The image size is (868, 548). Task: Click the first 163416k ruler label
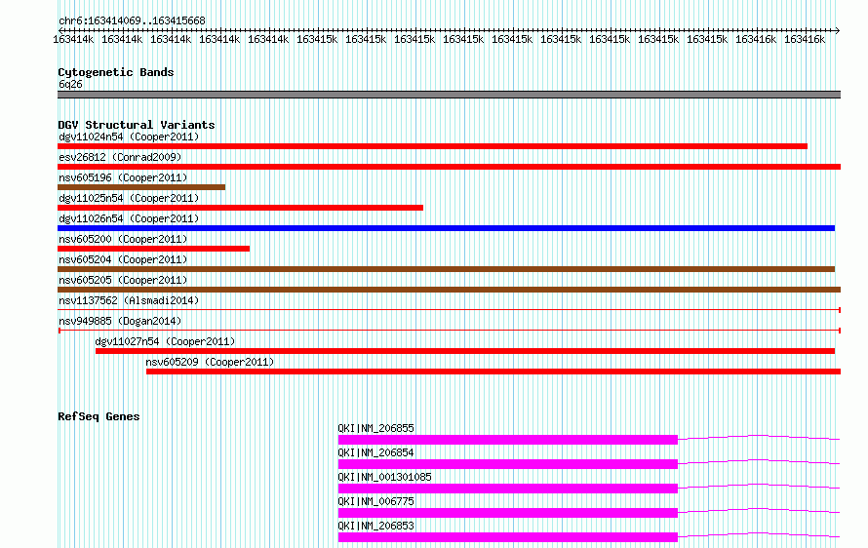756,39
